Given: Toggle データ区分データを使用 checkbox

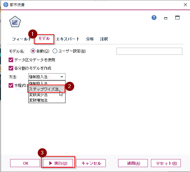Looking at the screenshot, I should (x=11, y=60).
